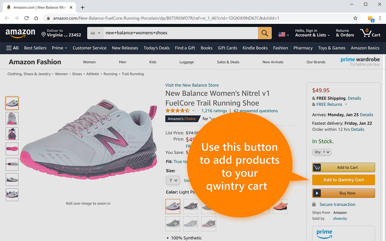Screen dimensions: 386x241
Task: Bookmark this page with the star icon
Action: (x=355, y=18)
